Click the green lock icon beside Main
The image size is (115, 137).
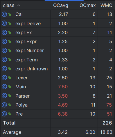tap(10, 87)
